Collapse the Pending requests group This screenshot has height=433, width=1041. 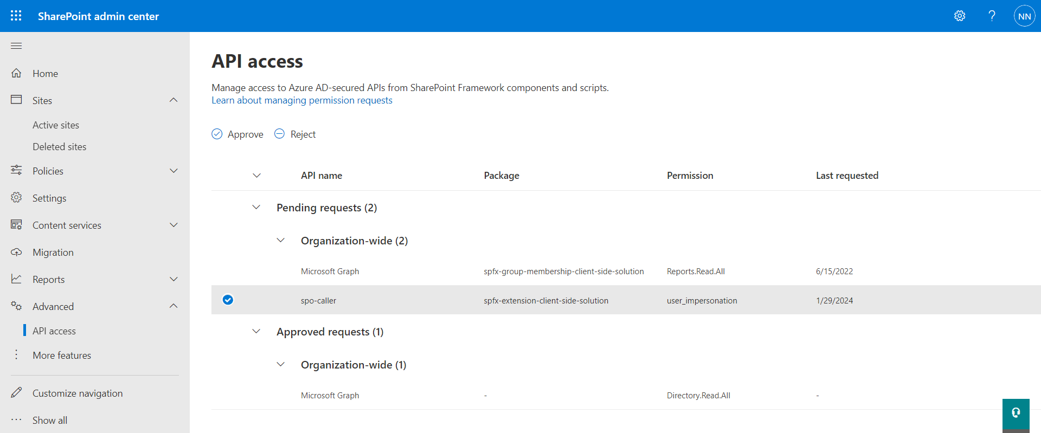pyautogui.click(x=256, y=208)
